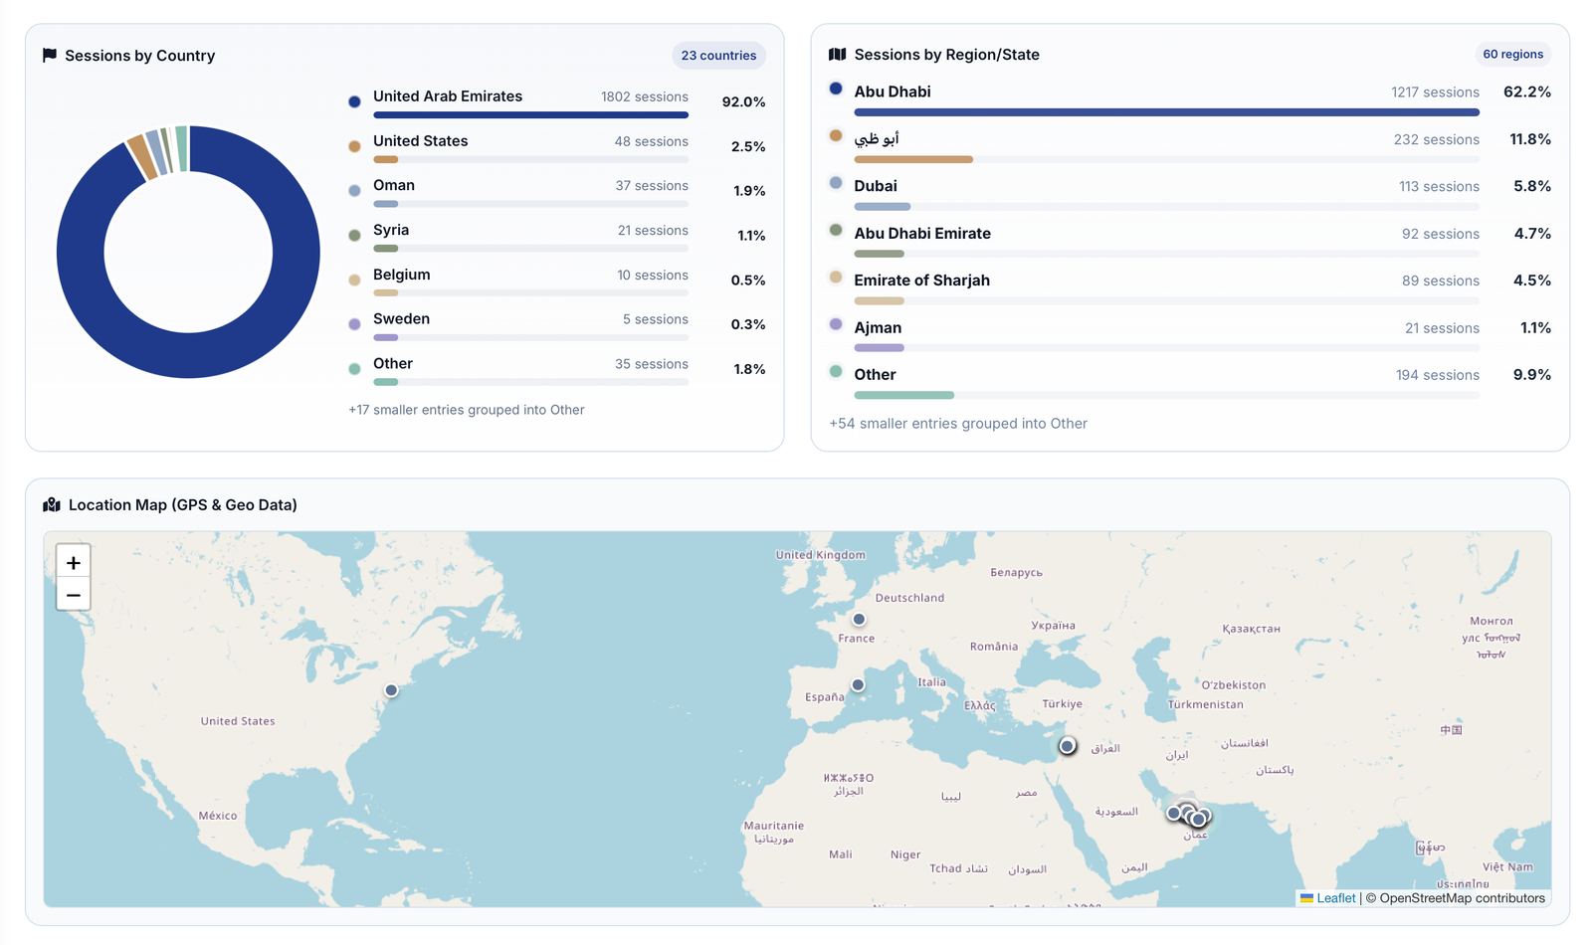The width and height of the screenshot is (1592, 945).
Task: Select the Sweden country label
Action: coord(401,319)
